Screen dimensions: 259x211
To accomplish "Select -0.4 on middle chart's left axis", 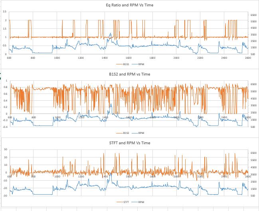I will [4, 127].
